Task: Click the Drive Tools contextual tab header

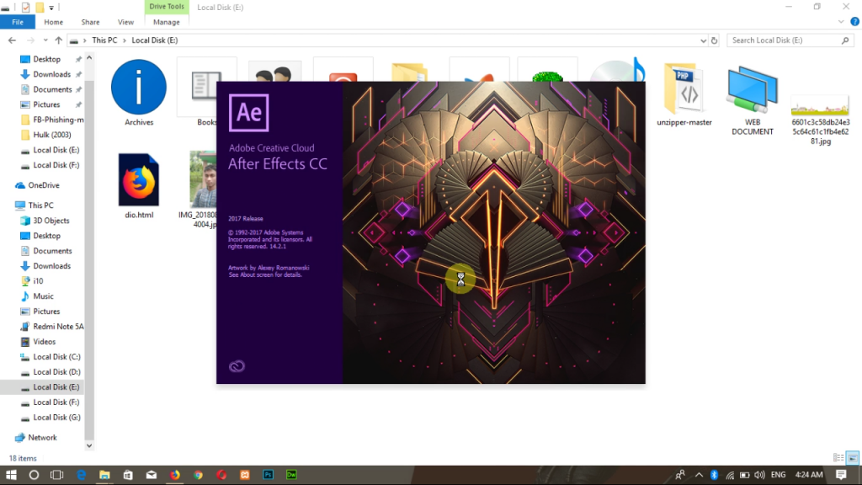Action: point(167,7)
